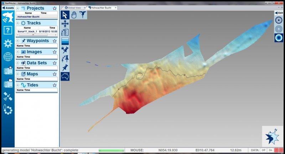Click the star beside Images header
The image size is (285, 154).
coord(55,52)
